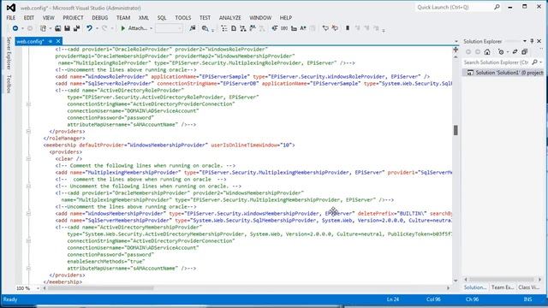Toggle a bookmark with the bookmark icon
This screenshot has height=308, width=548.
coord(348,28)
